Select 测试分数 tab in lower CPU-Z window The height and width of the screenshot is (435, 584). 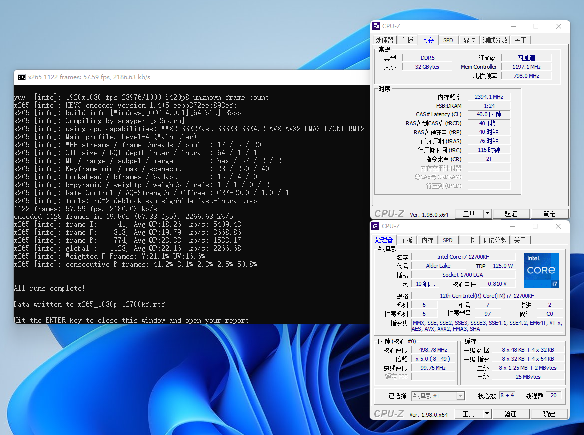tap(495, 240)
